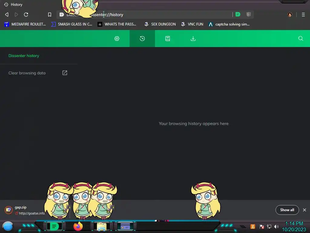Click the clock showing 1:14 PM
The width and height of the screenshot is (310, 233).
coord(294,226)
